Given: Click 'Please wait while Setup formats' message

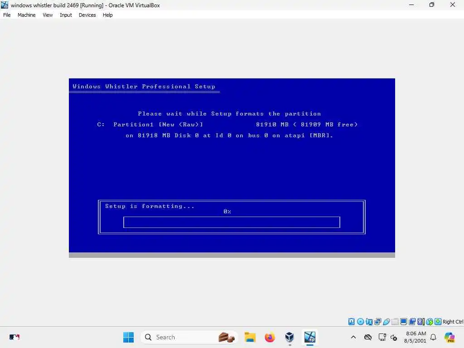Looking at the screenshot, I should pos(229,114).
